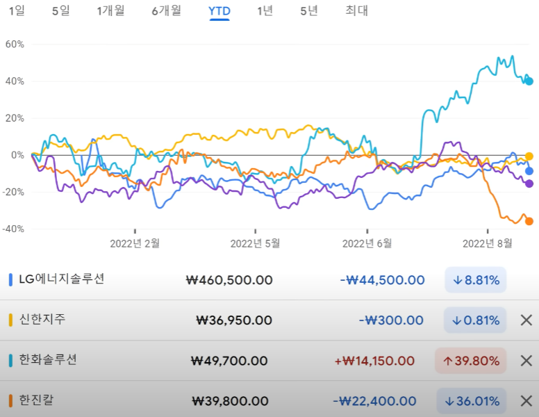Select the 최대 range tab
The image size is (539, 417).
(356, 10)
